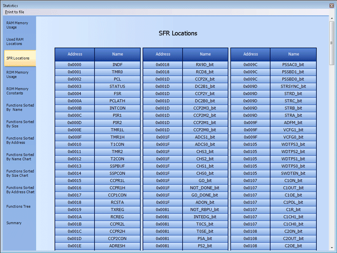Open Functions Sorted By Size Chart
This screenshot has width=337, height=253.
[20, 173]
